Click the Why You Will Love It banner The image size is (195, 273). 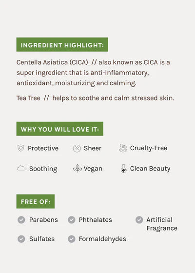(59, 129)
